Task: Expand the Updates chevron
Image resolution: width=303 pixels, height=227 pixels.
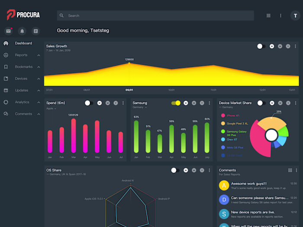Action: (39, 90)
